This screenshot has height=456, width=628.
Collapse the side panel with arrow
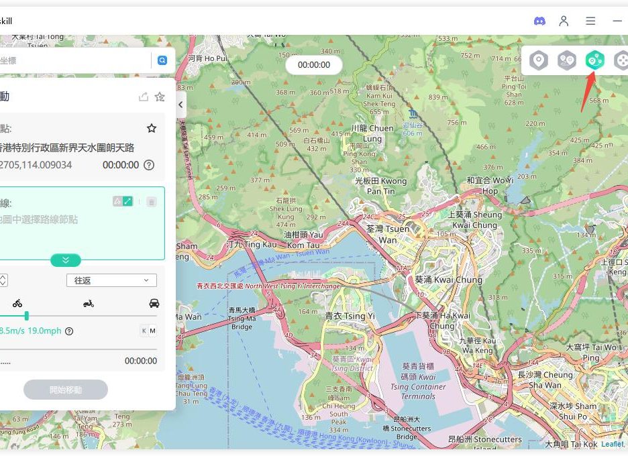pyautogui.click(x=180, y=105)
